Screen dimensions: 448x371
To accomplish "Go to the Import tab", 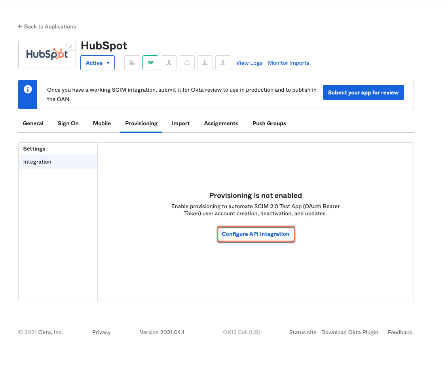I will click(181, 123).
